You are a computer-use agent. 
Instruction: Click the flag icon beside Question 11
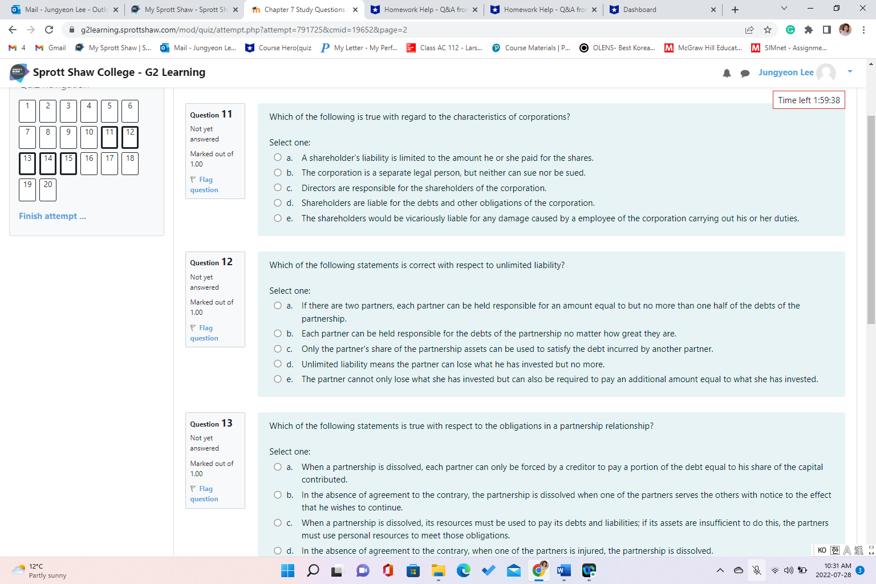[192, 180]
